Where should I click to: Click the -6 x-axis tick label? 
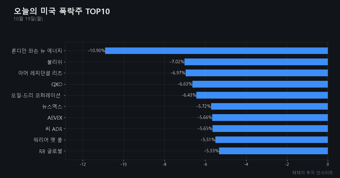click(x=205, y=164)
